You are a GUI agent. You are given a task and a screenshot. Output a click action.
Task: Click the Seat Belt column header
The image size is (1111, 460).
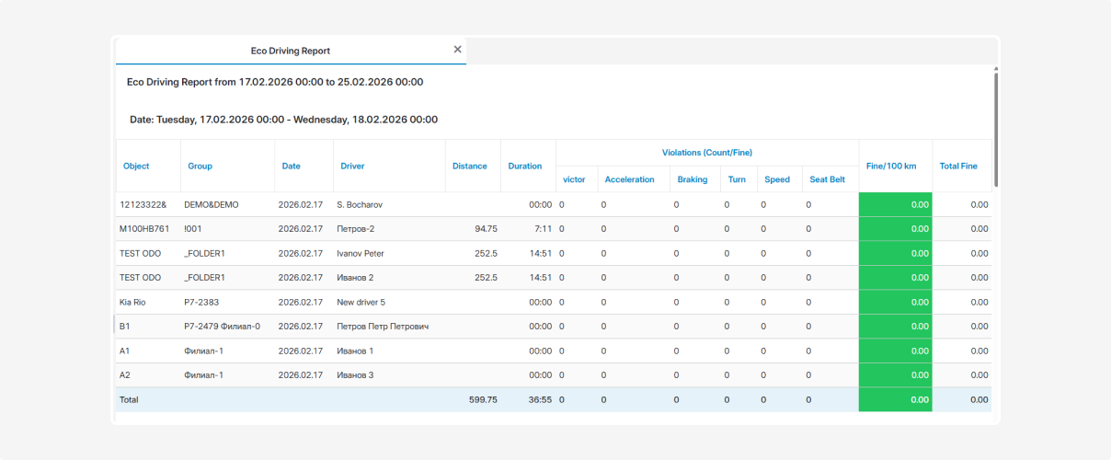[x=827, y=179]
